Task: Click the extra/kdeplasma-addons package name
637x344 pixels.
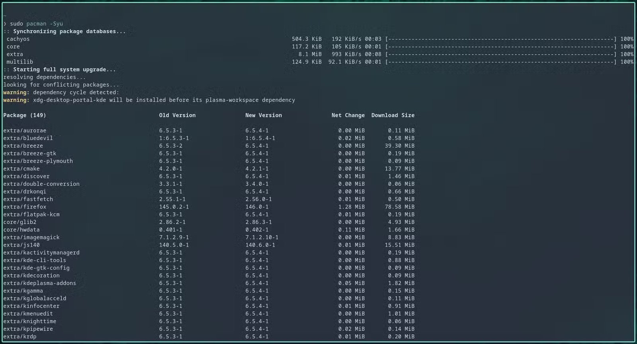Action: pyautogui.click(x=39, y=283)
